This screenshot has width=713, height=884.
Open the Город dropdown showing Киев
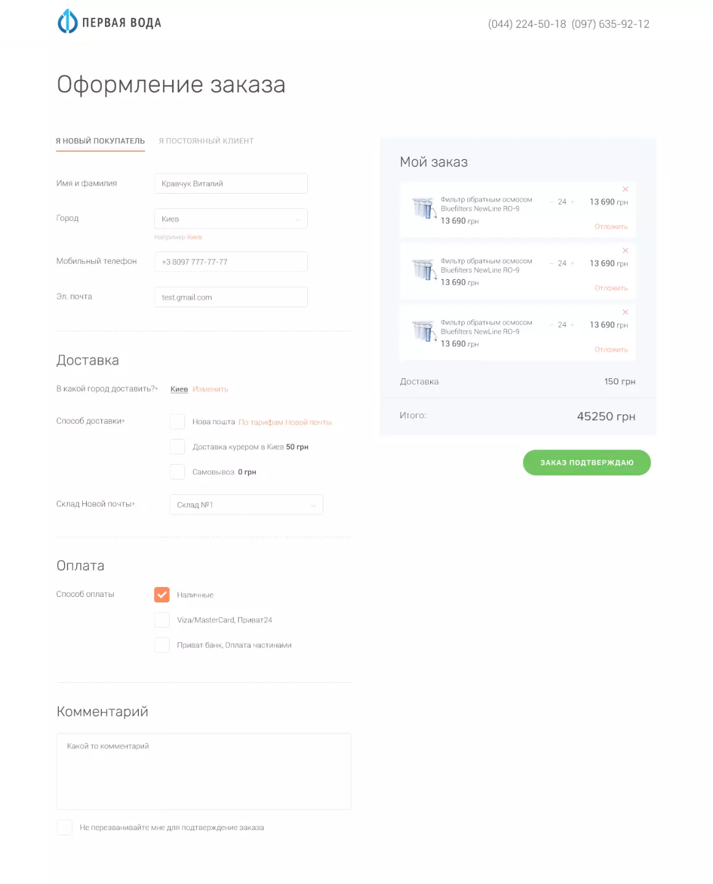click(x=230, y=218)
